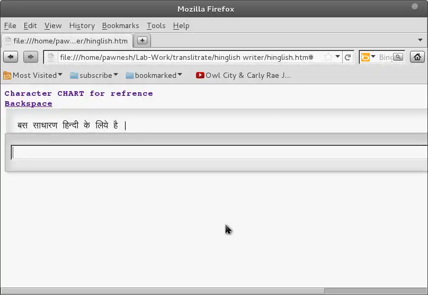This screenshot has height=295, width=428.
Task: Select the hinglish.htm tab
Action: point(67,41)
